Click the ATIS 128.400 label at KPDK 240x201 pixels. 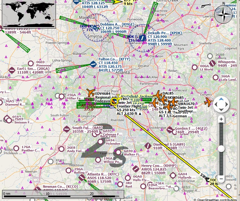[x=159, y=40]
